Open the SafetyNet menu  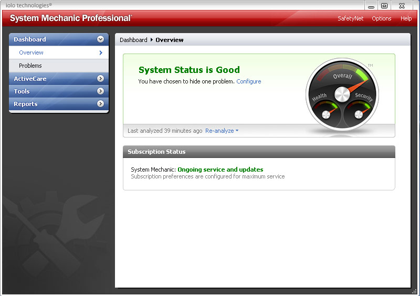[350, 18]
